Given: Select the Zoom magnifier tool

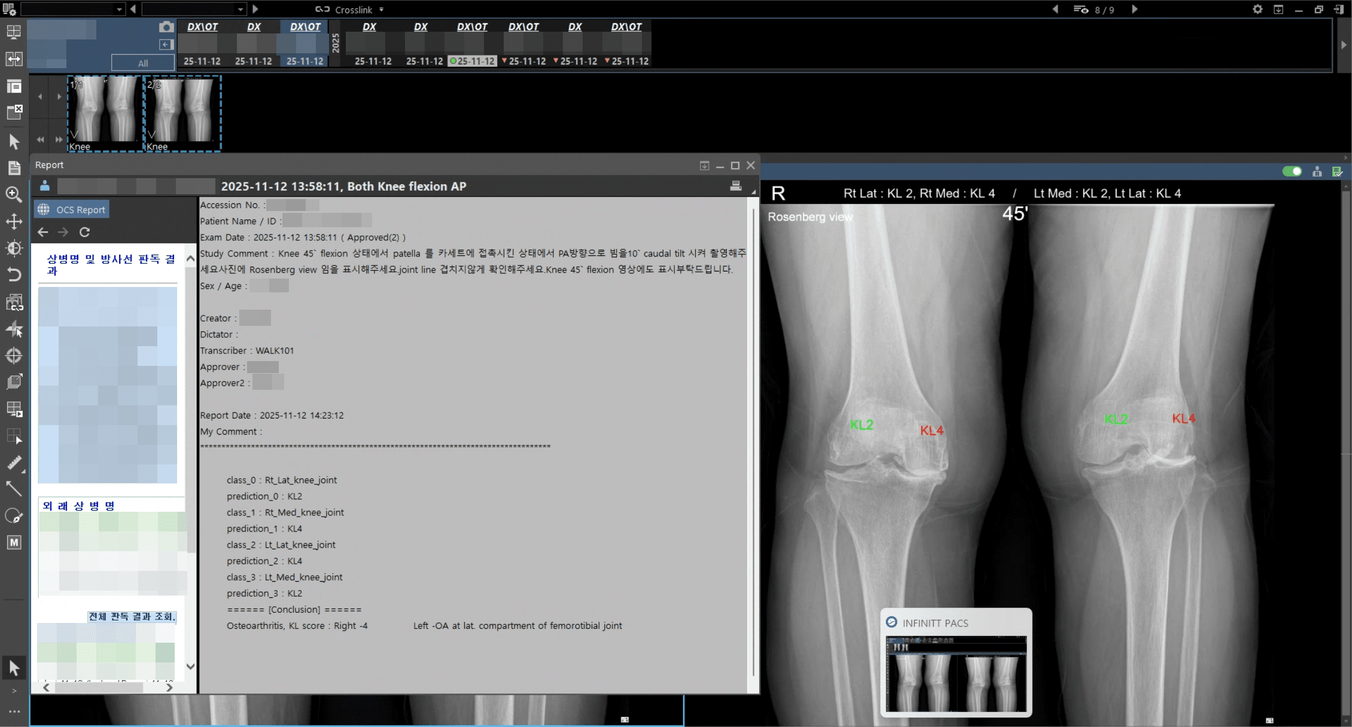Looking at the screenshot, I should pyautogui.click(x=14, y=194).
